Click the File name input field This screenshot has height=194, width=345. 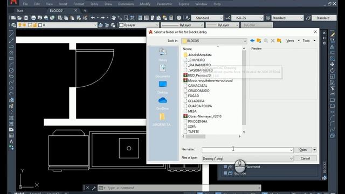click(x=247, y=150)
